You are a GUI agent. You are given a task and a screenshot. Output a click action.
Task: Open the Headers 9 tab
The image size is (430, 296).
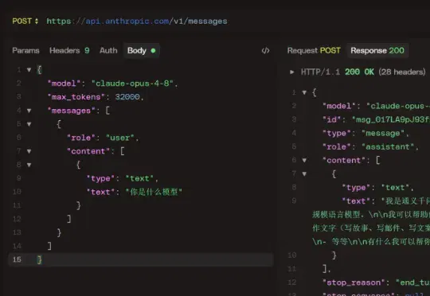(x=69, y=50)
